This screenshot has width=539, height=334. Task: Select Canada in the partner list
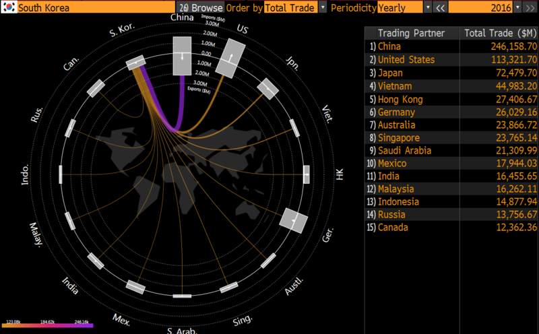(451, 227)
